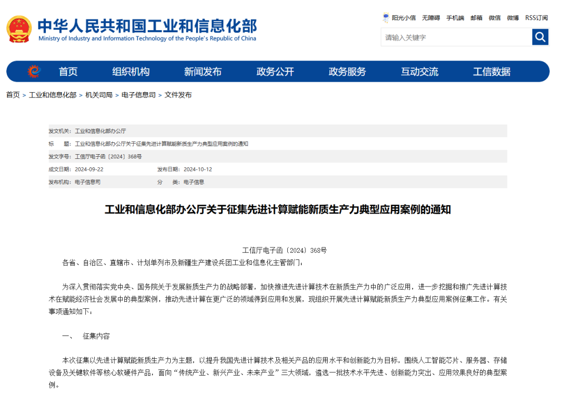The image size is (562, 398).
Task: Click the centered document number 工信厅电子函〔2024〕368号
Action: (x=285, y=251)
